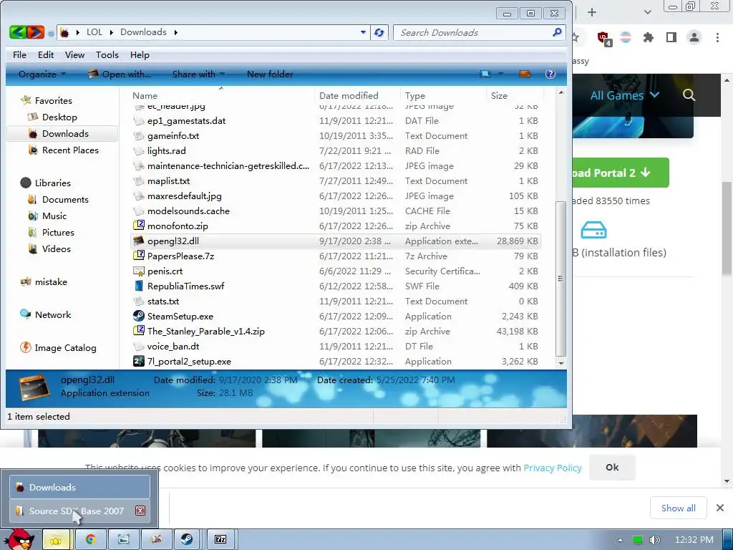Click the Search Downloads input field
The width and height of the screenshot is (733, 550).
click(x=472, y=32)
